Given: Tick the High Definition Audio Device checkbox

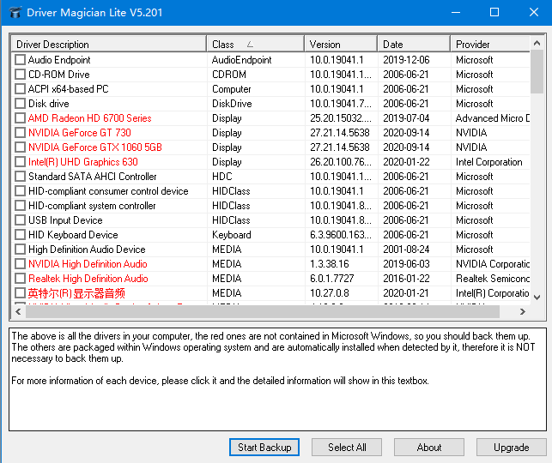Looking at the screenshot, I should (20, 250).
